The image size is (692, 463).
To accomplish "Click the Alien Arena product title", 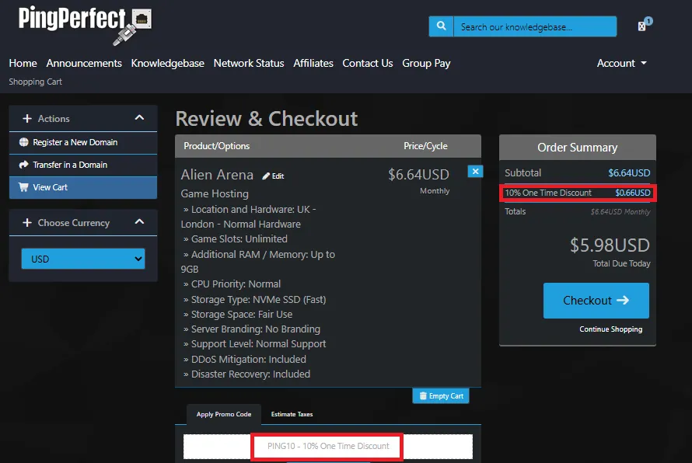I will pyautogui.click(x=217, y=175).
